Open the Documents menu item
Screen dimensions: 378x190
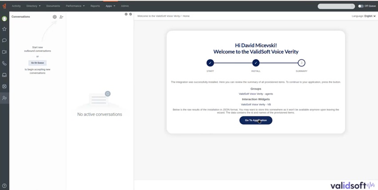53,6
